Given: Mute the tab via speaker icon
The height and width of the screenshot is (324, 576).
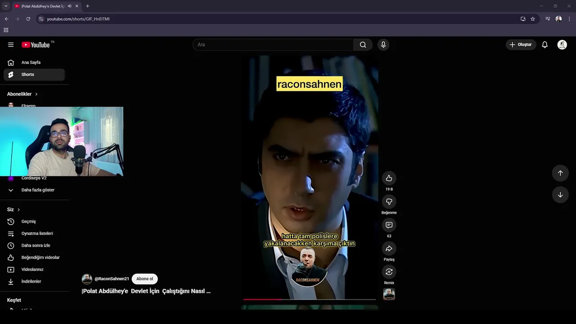Looking at the screenshot, I should coord(69,6).
